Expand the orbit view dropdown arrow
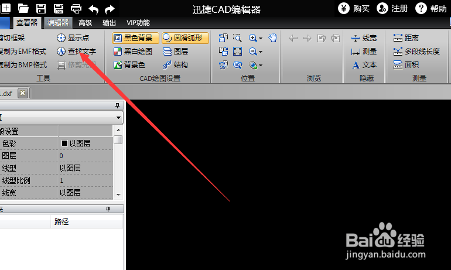 click(261, 66)
